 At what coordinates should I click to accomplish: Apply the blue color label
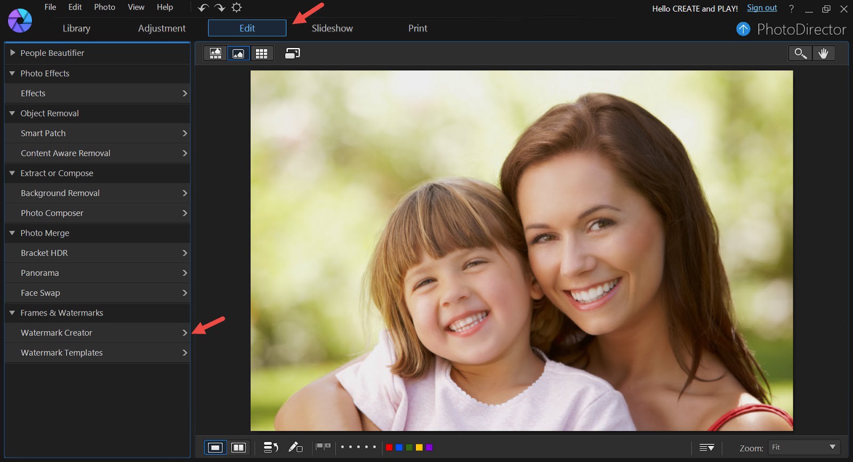399,447
